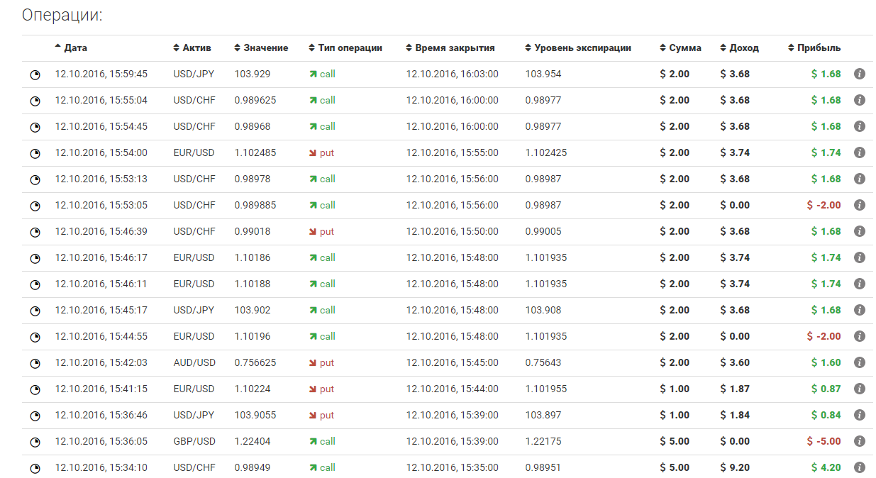
Task: Click clock icon of the 15:34:10 USD/CHF row
Action: [x=35, y=468]
